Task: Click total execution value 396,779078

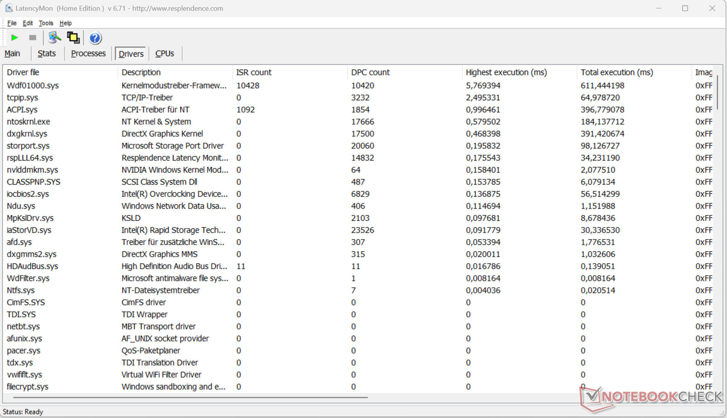Action: (602, 110)
